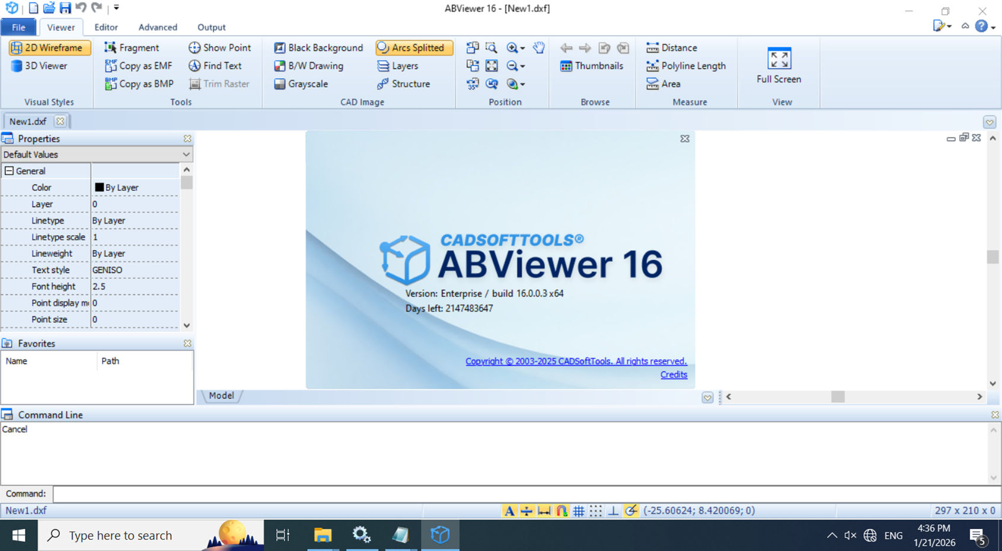Click inside the Command input field
The width and height of the screenshot is (1002, 551).
(x=237, y=494)
